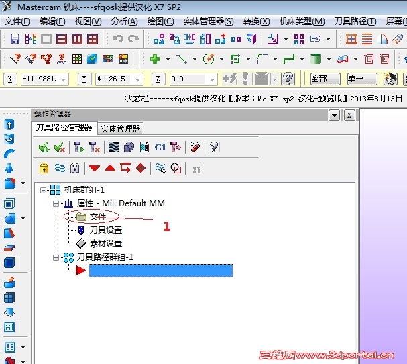Click the Save file icon

point(15,39)
